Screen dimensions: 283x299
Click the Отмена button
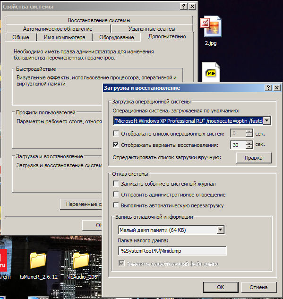pyautogui.click(x=259, y=287)
